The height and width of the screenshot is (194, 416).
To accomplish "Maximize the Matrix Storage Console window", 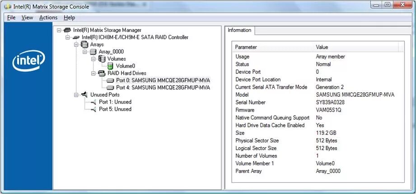I will coord(388,5).
